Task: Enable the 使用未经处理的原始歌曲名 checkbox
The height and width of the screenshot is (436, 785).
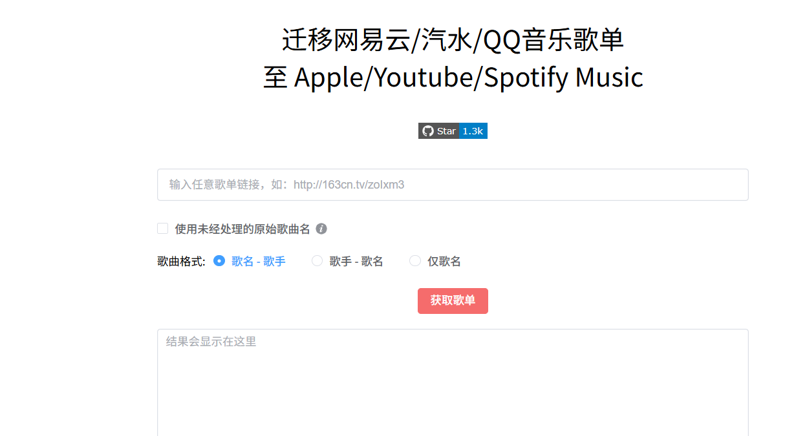Action: point(163,228)
